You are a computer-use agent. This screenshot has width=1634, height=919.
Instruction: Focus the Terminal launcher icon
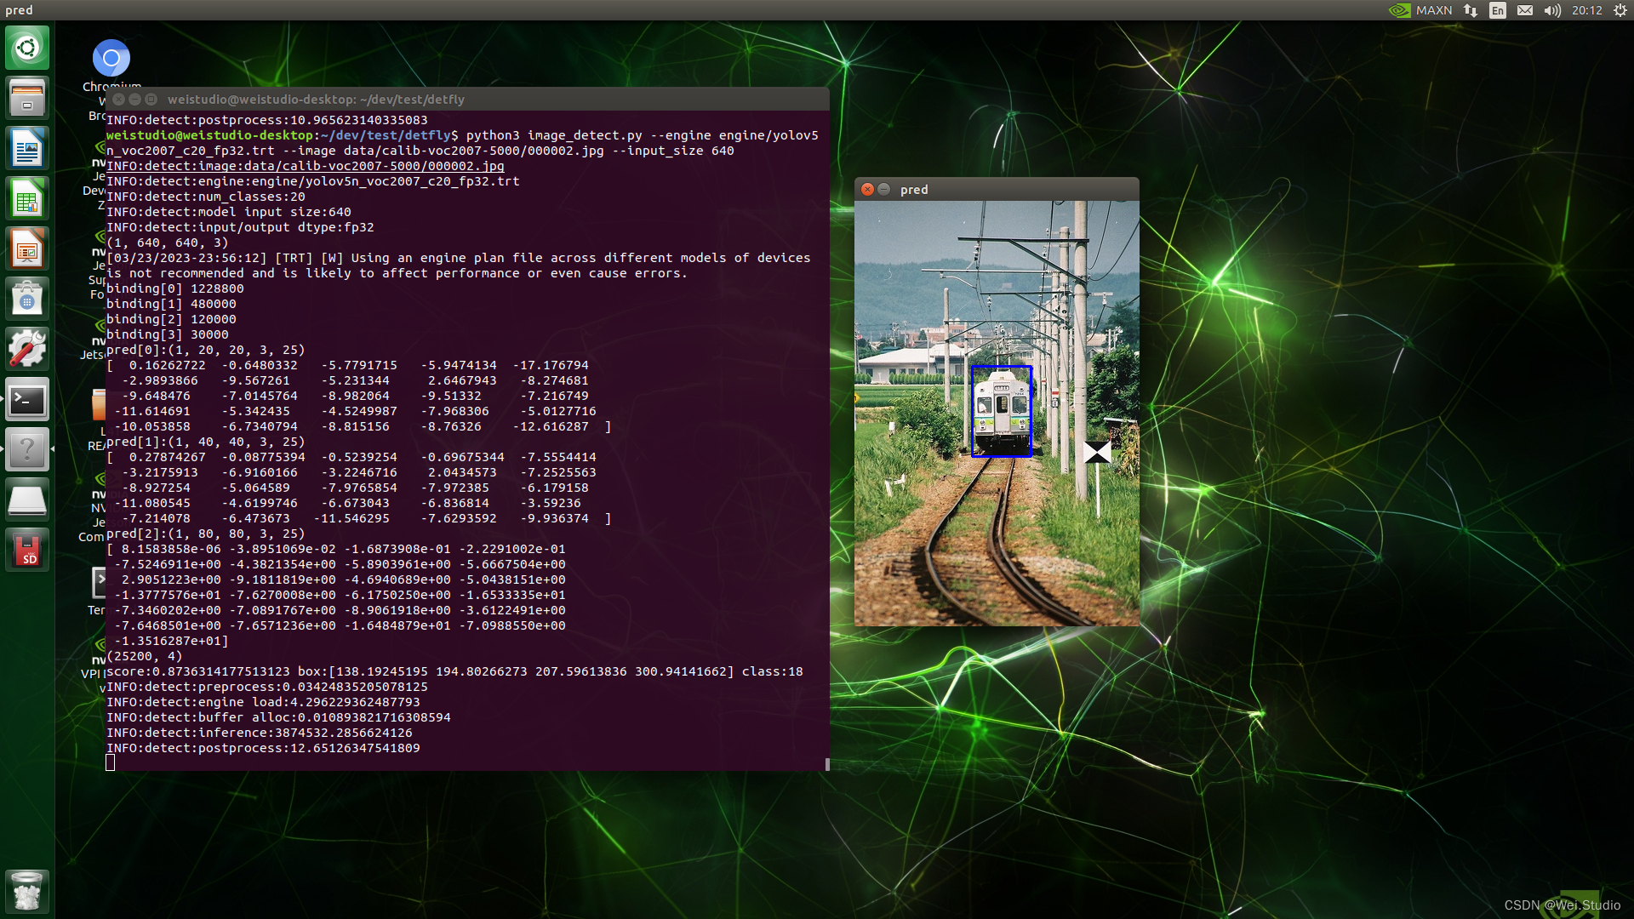tap(27, 400)
